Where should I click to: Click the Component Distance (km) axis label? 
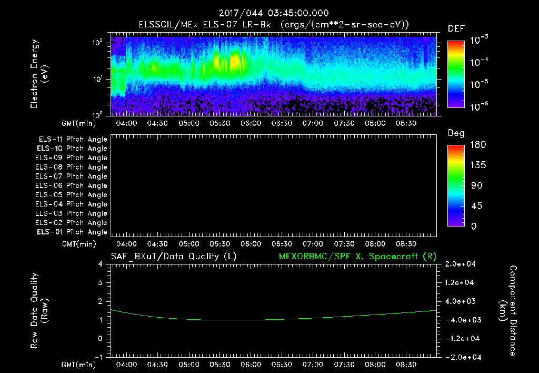[x=508, y=311]
